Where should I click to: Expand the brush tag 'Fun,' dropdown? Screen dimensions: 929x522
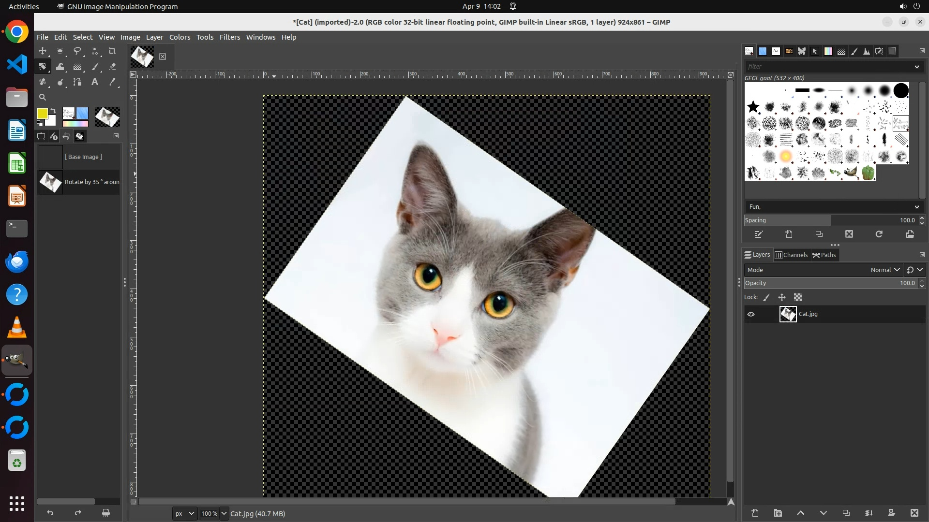click(x=916, y=207)
